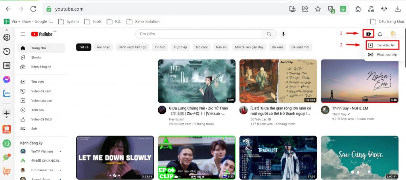This screenshot has height=180, width=406.
Task: Open the System bookmarks folder
Action: [69, 21]
